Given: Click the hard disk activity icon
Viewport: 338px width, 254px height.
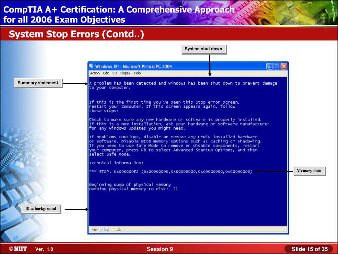Looking at the screenshot, I should [x=94, y=230].
